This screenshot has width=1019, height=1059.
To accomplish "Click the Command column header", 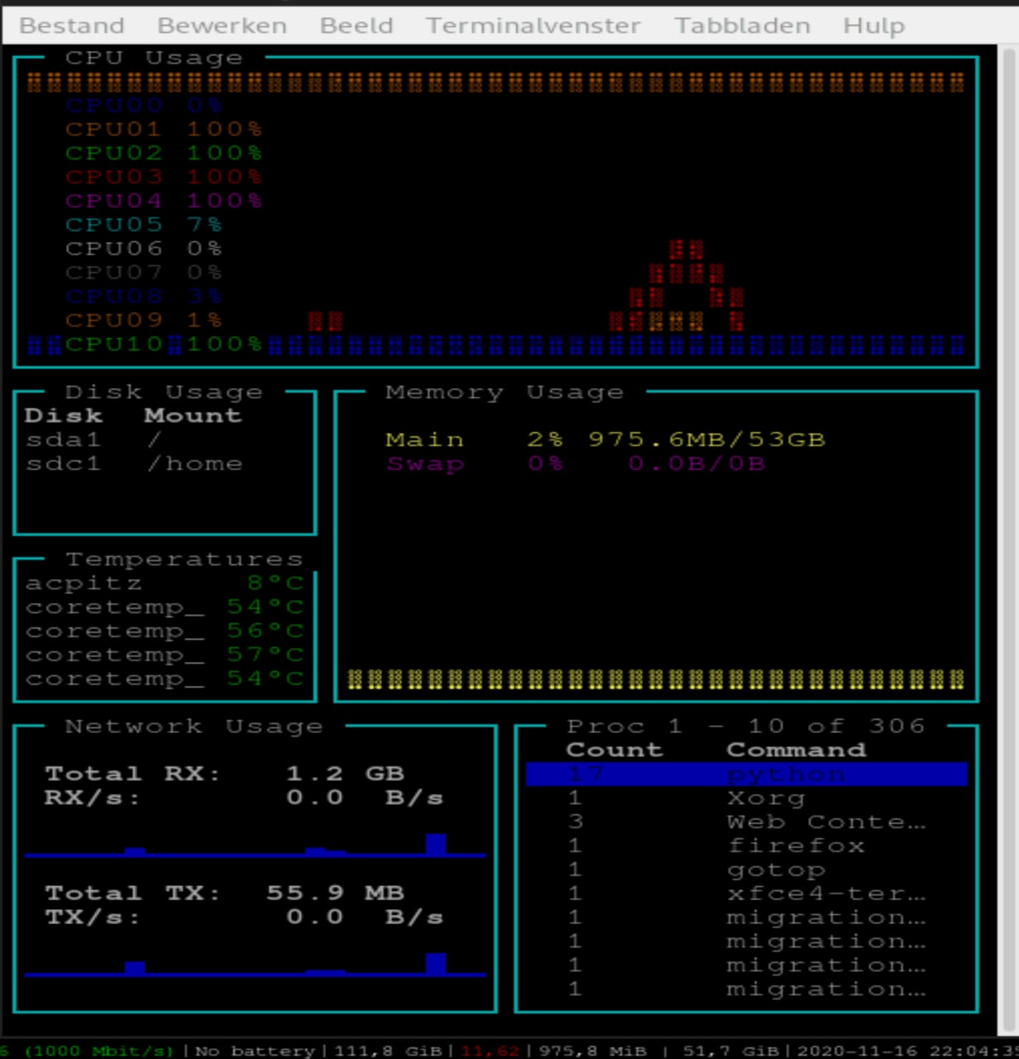I will tap(796, 750).
